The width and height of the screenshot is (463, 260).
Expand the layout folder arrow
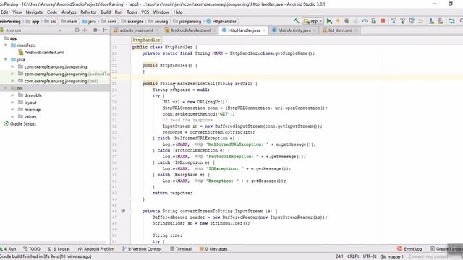click(12, 103)
